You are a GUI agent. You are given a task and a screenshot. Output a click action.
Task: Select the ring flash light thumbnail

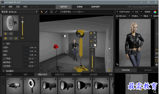(x=32, y=86)
